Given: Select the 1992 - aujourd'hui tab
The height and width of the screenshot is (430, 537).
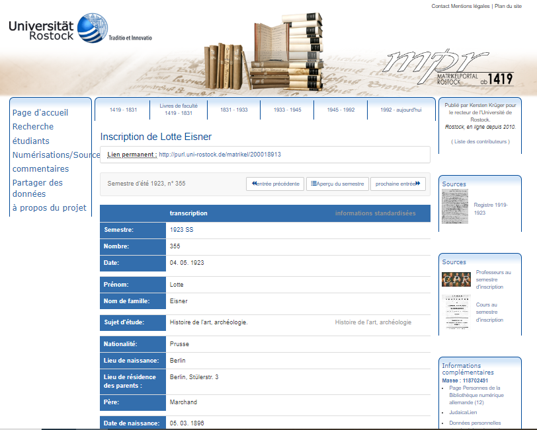Looking at the screenshot, I should point(401,110).
